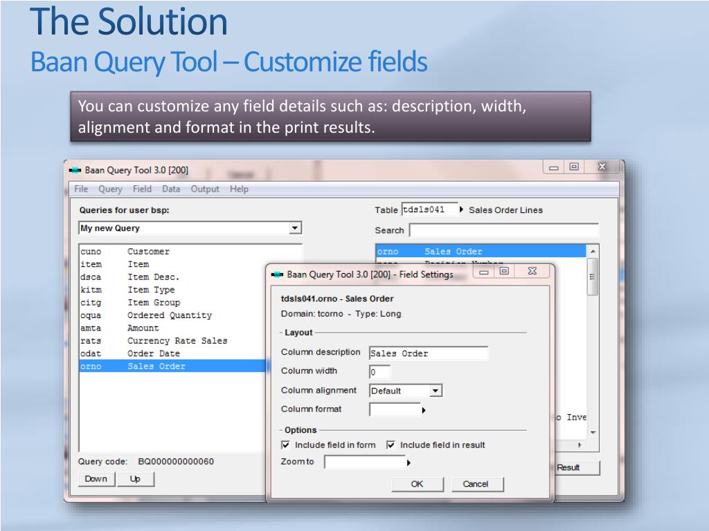Click the Up button
Image resolution: width=709 pixels, height=531 pixels.
[135, 479]
